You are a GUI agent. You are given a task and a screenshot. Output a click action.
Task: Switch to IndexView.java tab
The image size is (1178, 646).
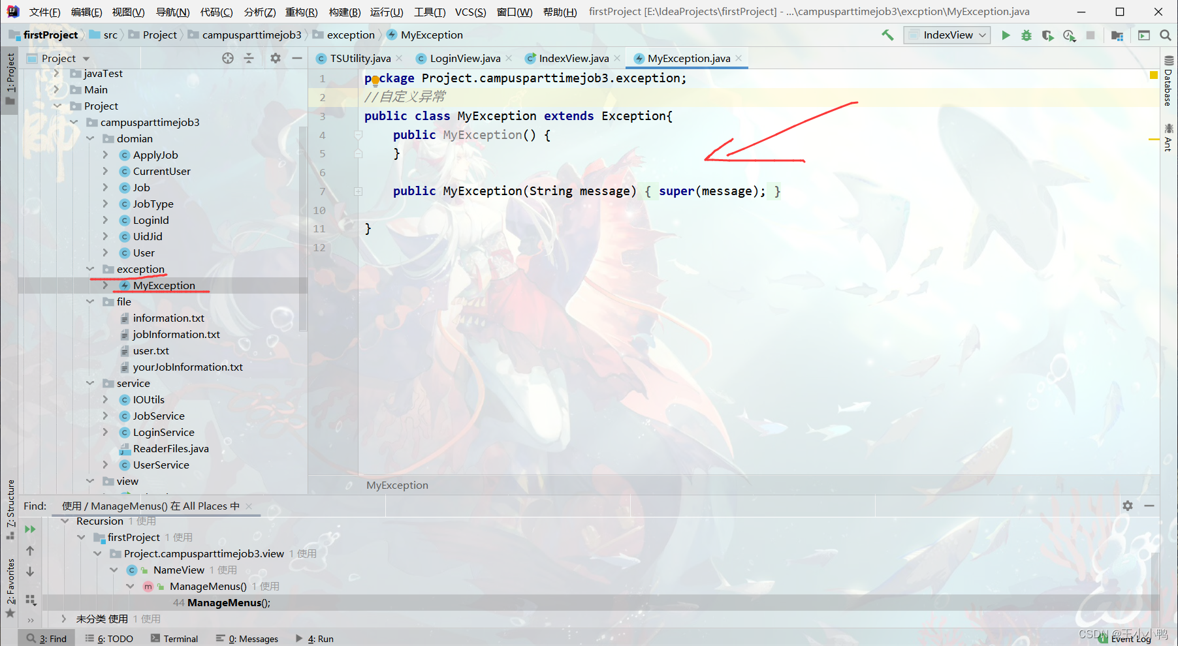(573, 58)
